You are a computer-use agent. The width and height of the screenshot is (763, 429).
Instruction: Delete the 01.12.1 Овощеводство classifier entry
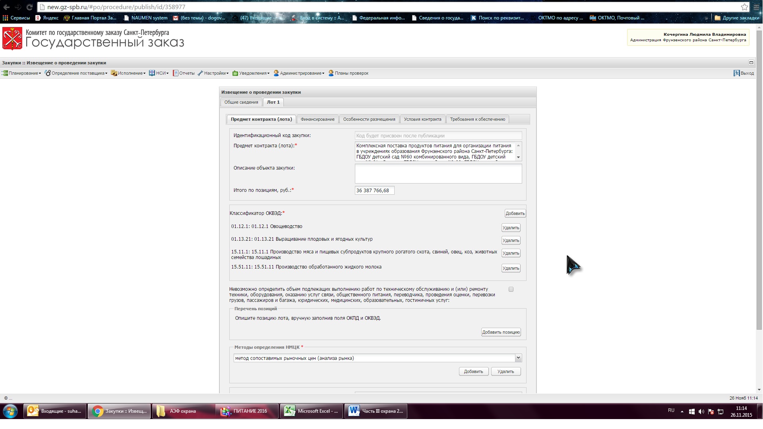tap(511, 228)
